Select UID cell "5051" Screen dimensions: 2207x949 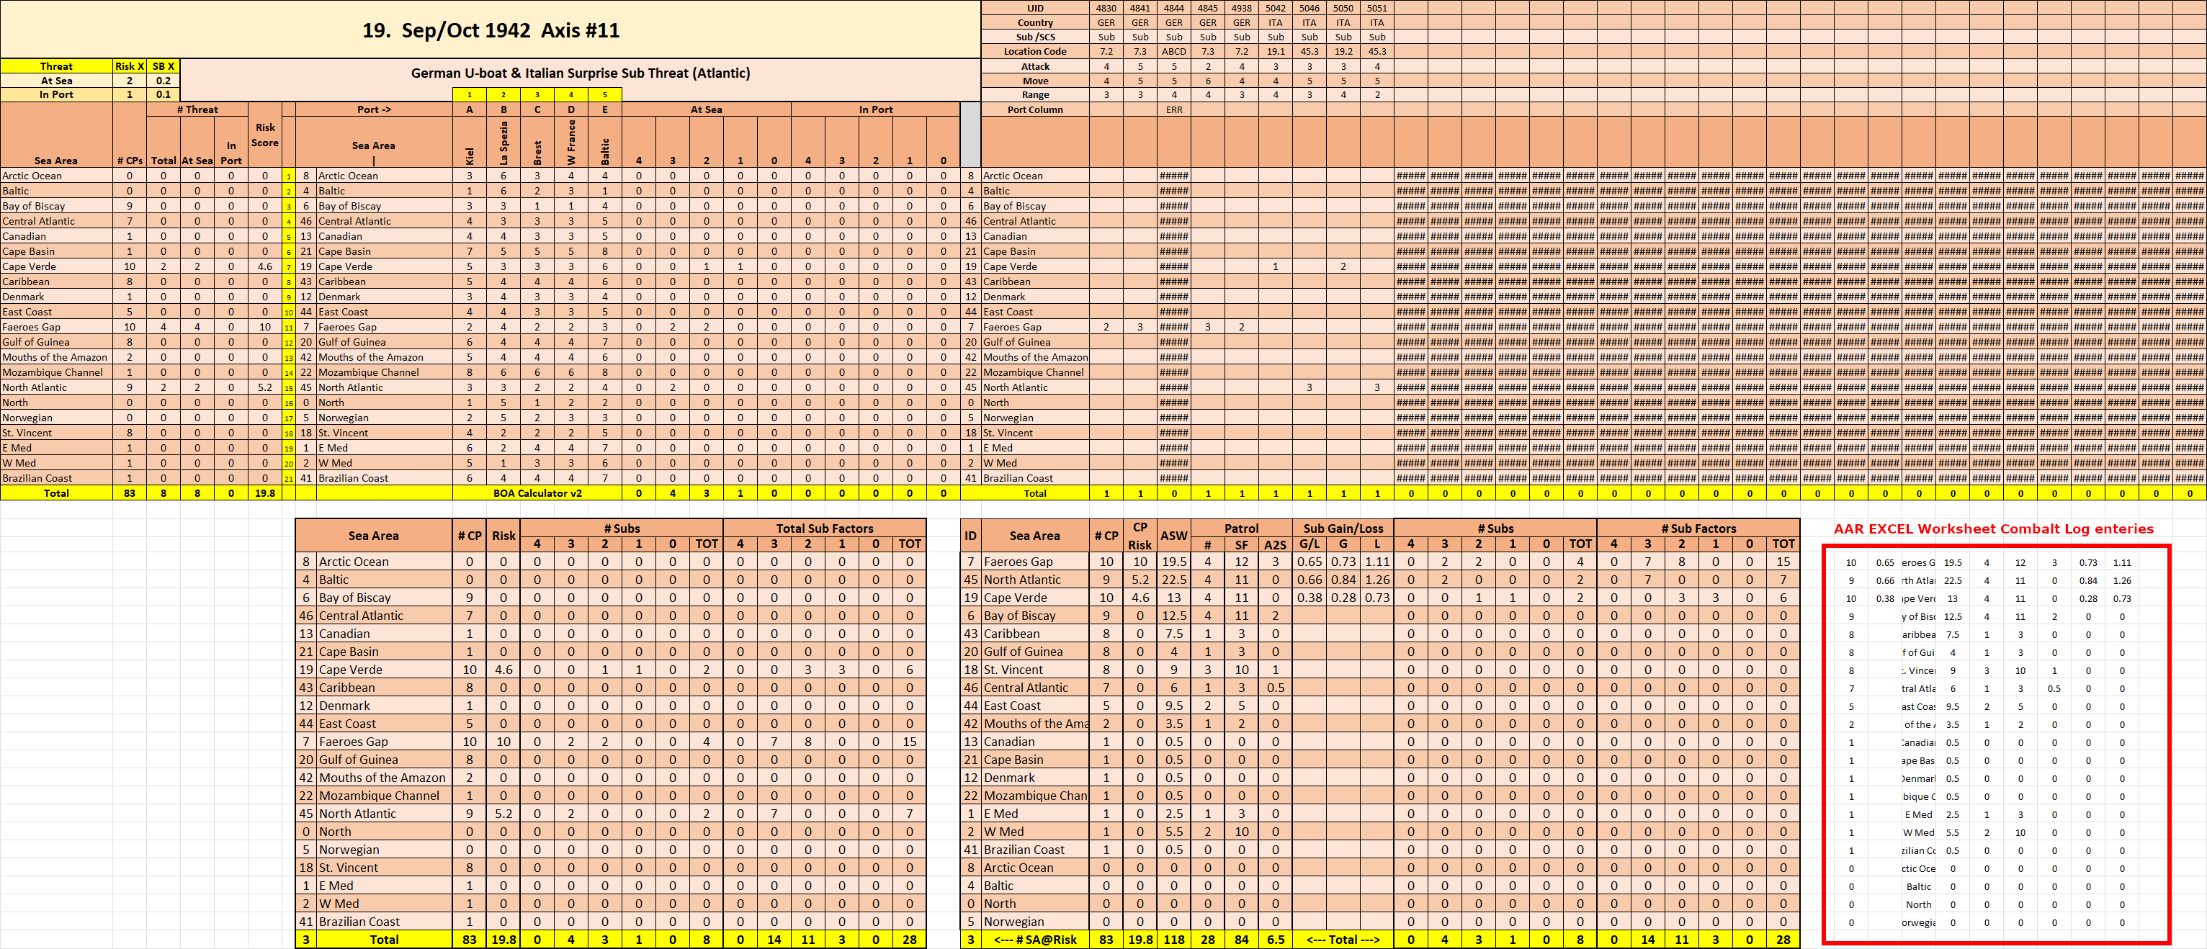[1376, 8]
